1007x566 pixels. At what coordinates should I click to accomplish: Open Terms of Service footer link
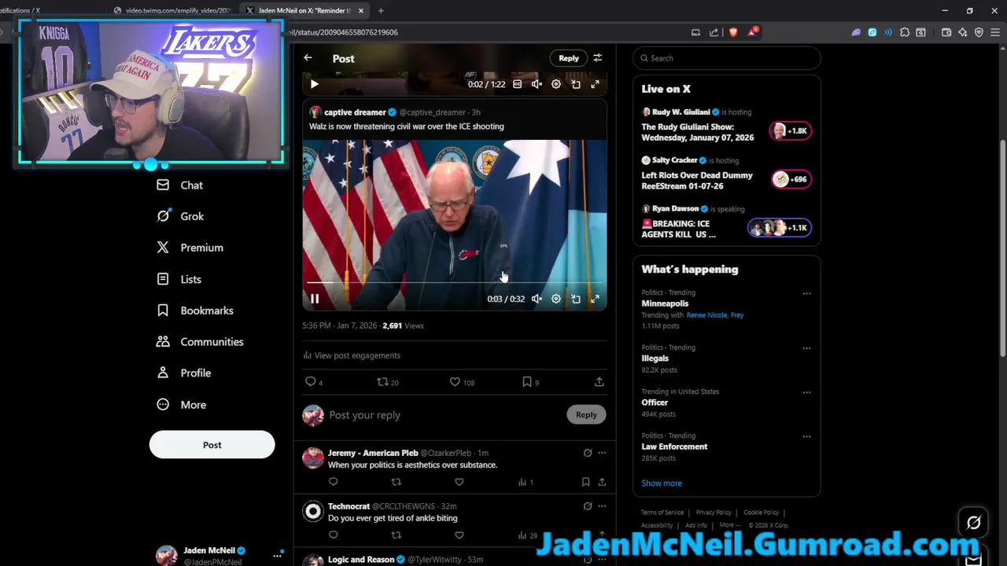click(662, 513)
